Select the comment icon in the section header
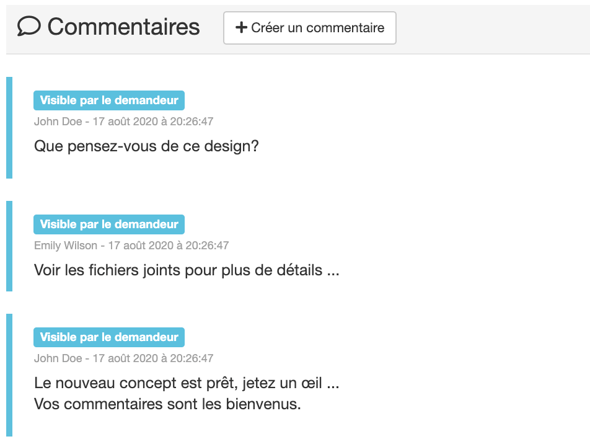Screen dimensions: 590x439 click(30, 27)
